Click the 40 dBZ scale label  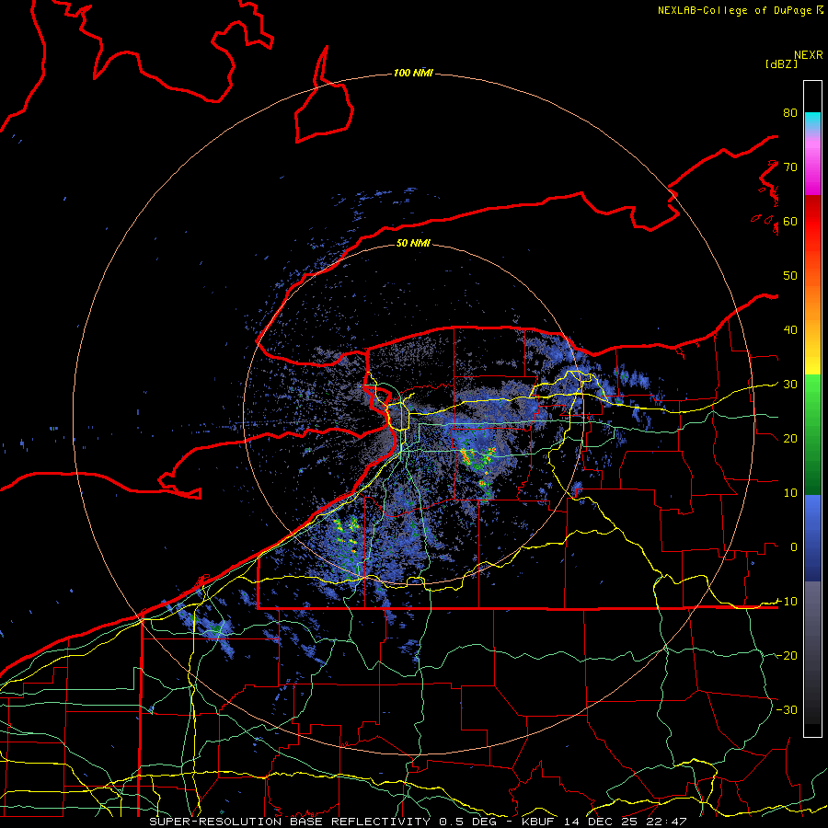point(790,330)
